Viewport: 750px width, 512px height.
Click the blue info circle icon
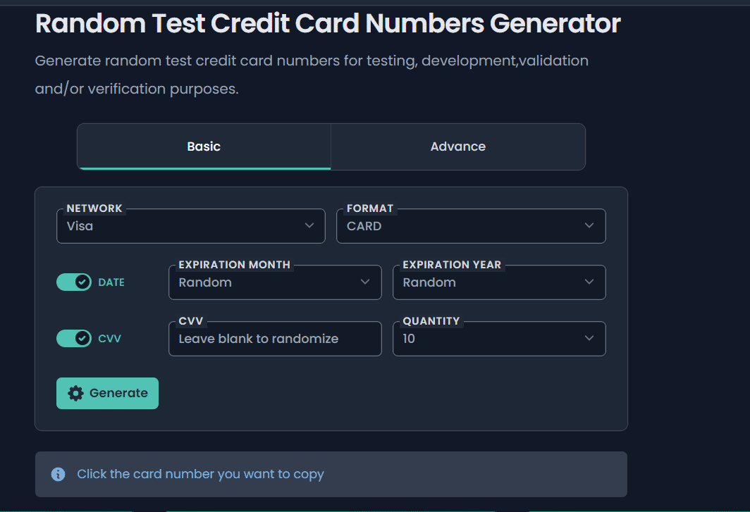pyautogui.click(x=59, y=474)
